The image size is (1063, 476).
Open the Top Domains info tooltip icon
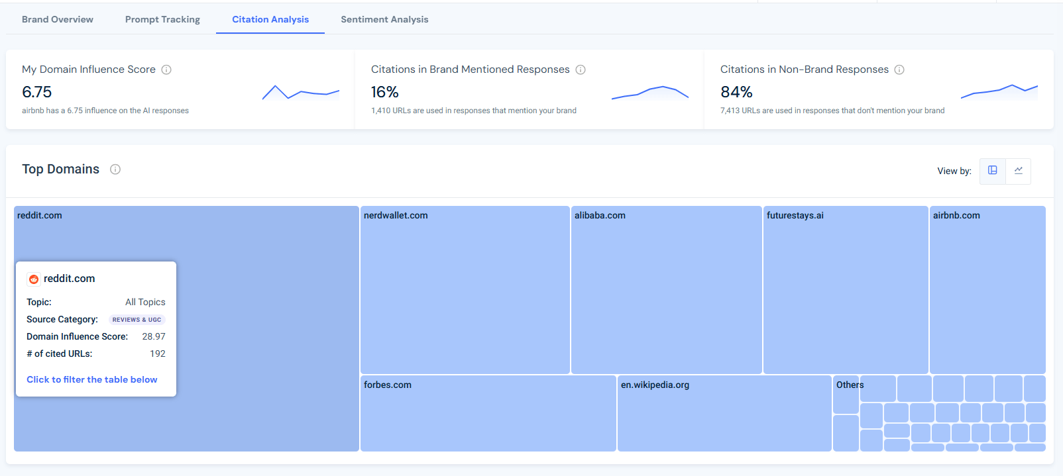click(115, 169)
